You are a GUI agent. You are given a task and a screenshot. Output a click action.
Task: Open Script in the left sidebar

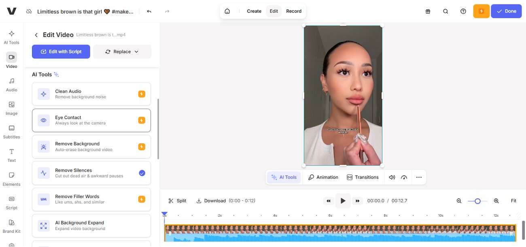11,202
